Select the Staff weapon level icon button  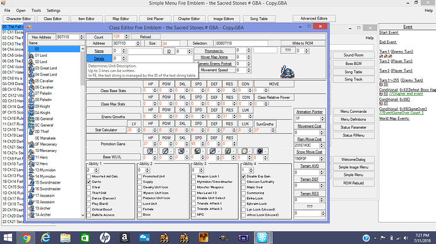pos(213,151)
